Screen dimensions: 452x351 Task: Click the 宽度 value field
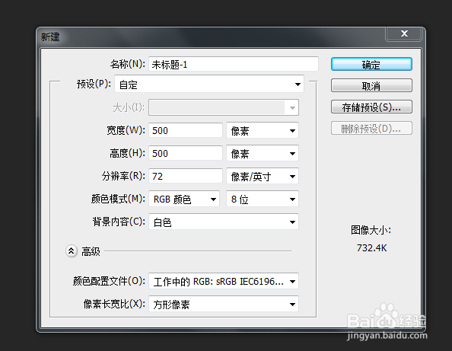pyautogui.click(x=186, y=130)
